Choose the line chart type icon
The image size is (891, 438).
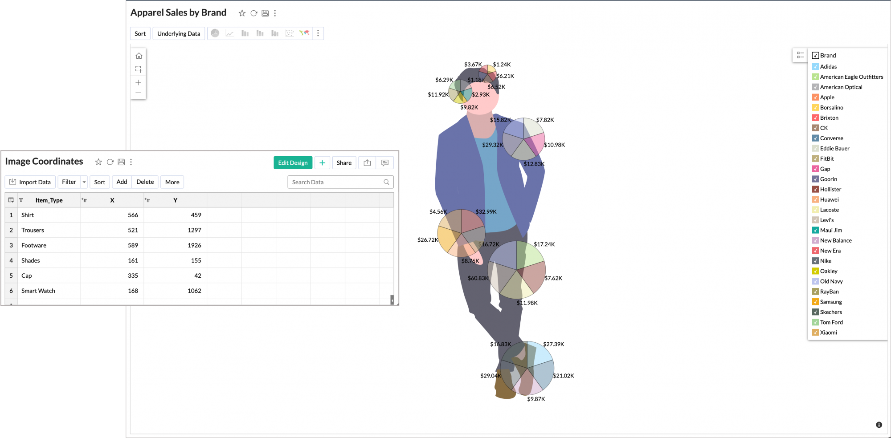pos(230,33)
